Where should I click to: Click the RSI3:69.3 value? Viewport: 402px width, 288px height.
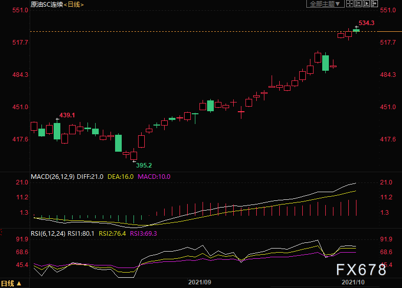(x=144, y=234)
